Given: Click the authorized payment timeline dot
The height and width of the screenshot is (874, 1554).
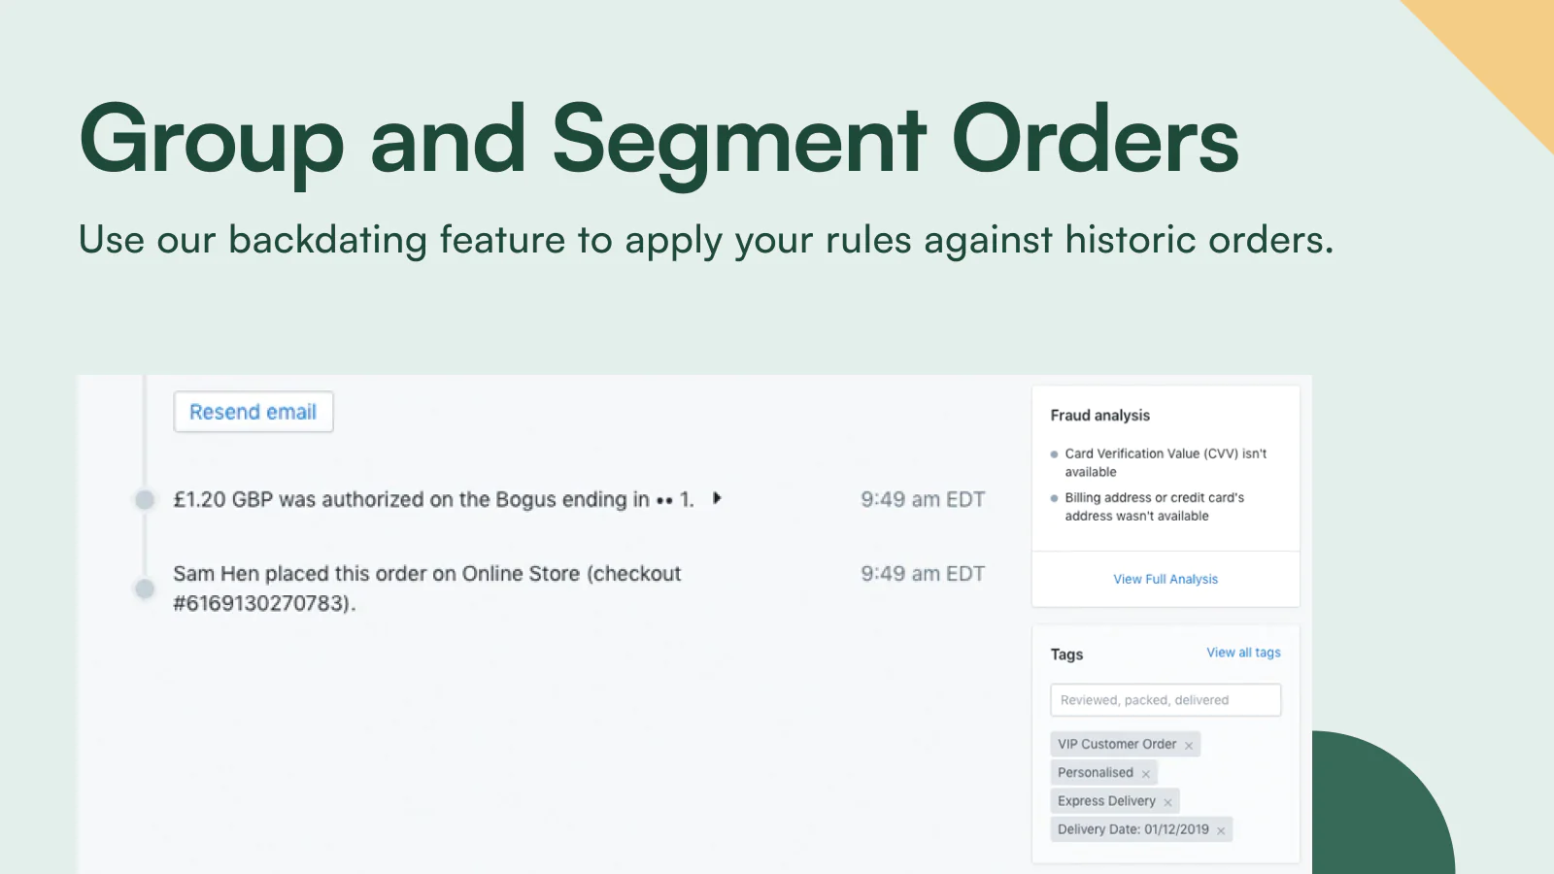Looking at the screenshot, I should 145,499.
